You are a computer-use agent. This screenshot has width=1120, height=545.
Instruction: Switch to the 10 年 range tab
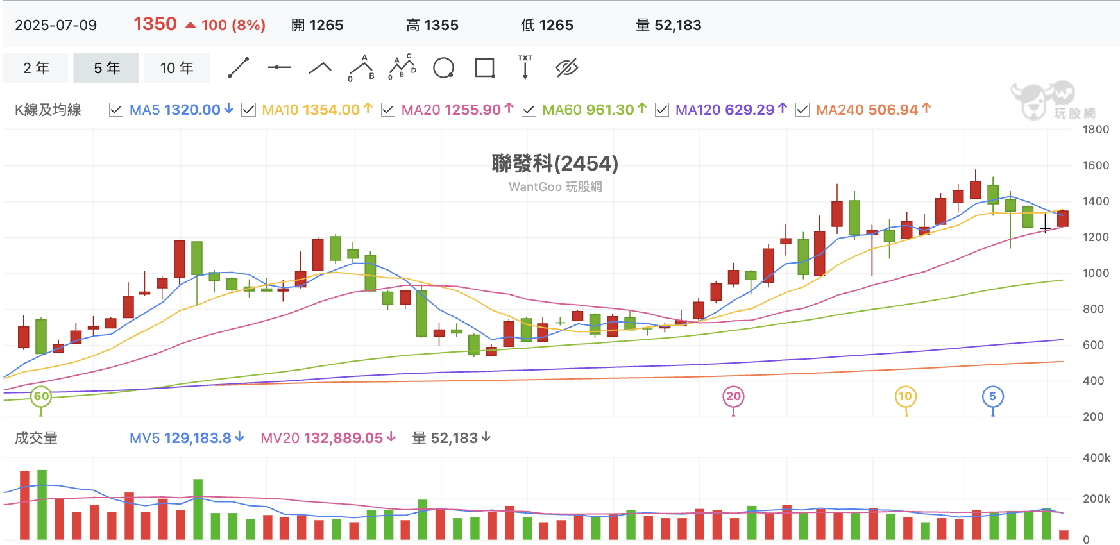pyautogui.click(x=176, y=68)
